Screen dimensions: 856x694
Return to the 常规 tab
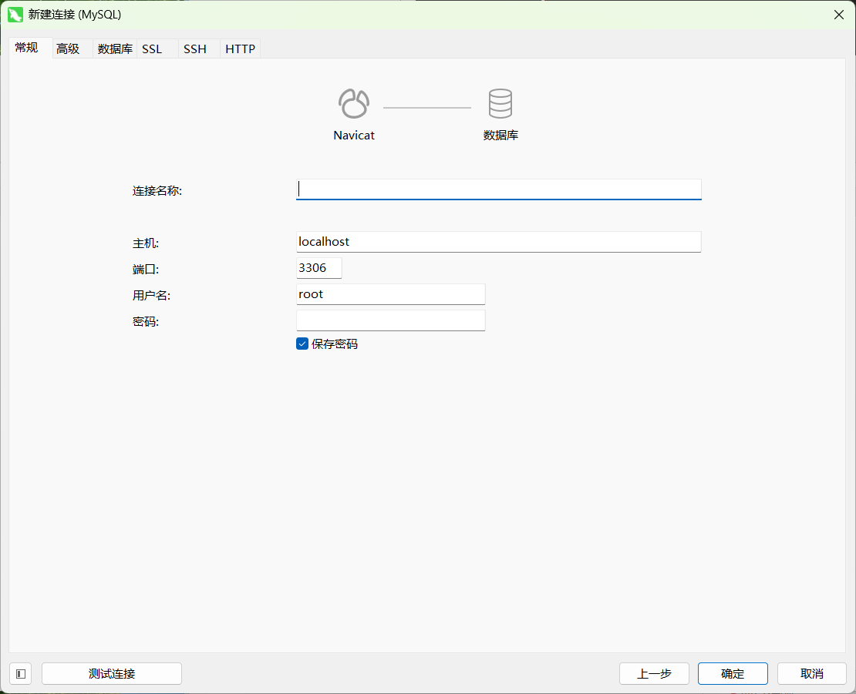pyautogui.click(x=28, y=48)
